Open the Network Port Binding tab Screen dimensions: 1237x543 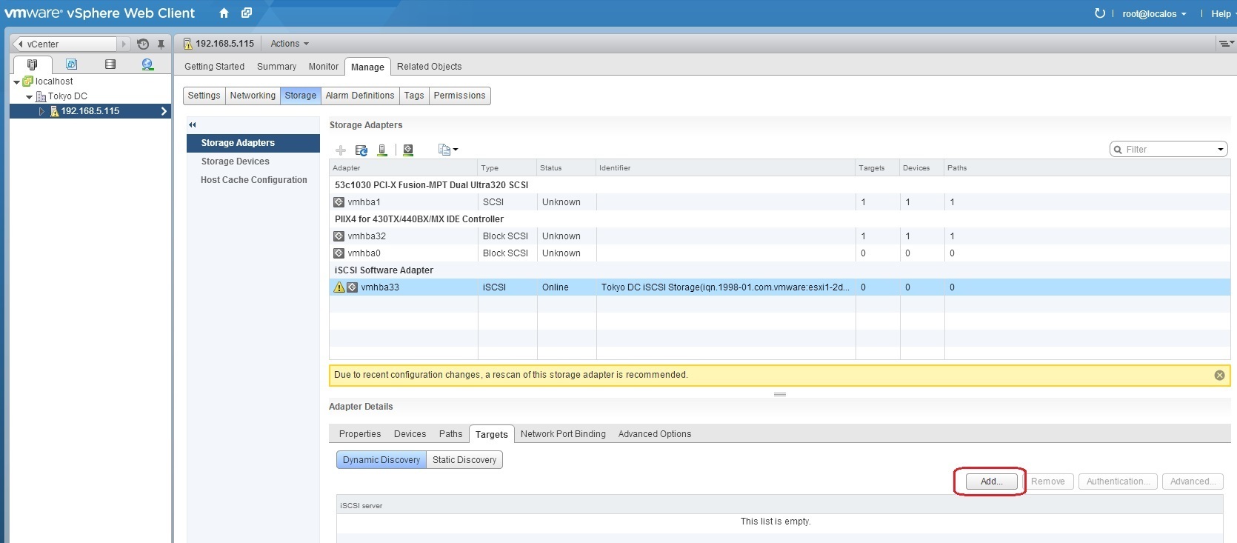[563, 434]
